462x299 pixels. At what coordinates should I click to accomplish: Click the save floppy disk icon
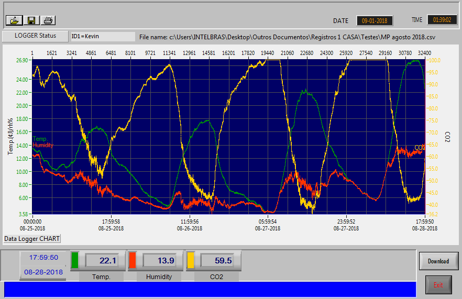(x=31, y=20)
